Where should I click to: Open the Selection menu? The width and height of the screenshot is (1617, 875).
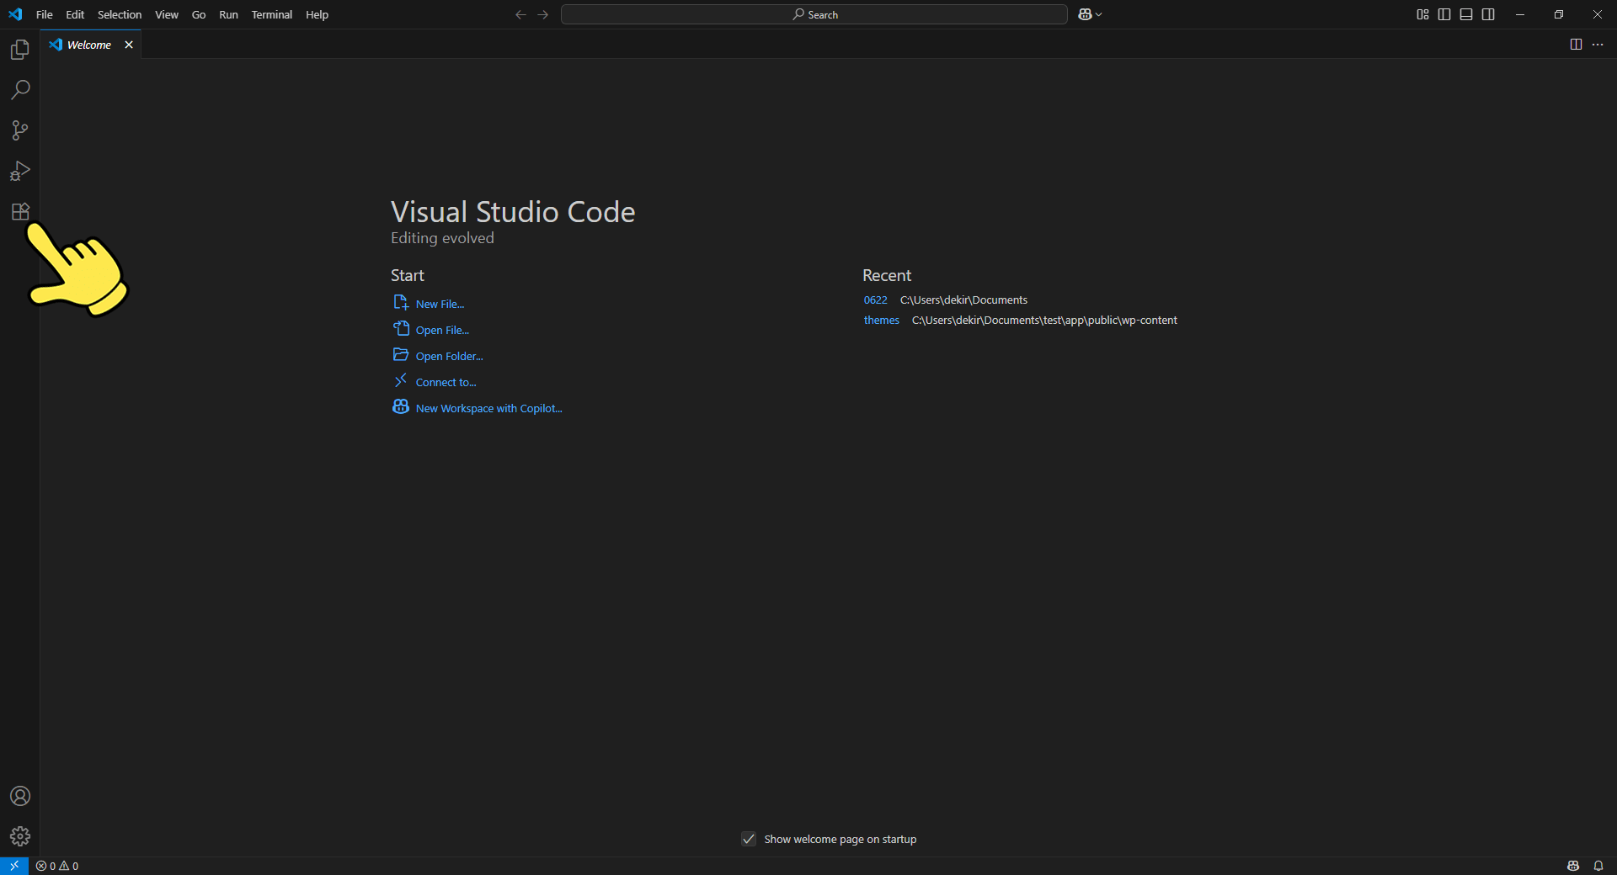120,14
